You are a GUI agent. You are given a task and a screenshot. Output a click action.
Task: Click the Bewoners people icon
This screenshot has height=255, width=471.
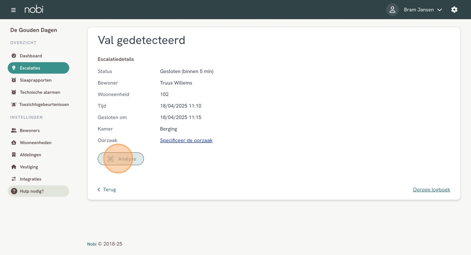point(14,130)
